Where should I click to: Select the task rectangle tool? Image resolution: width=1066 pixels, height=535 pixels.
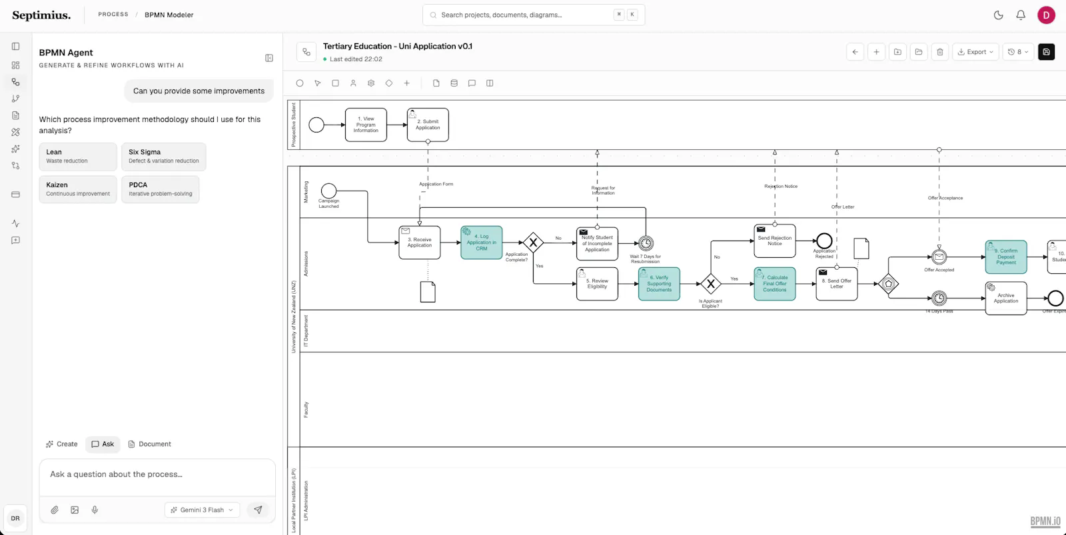335,83
